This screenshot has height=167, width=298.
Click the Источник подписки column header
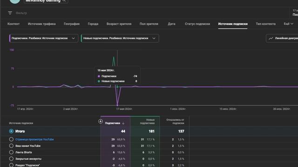[x=21, y=123]
